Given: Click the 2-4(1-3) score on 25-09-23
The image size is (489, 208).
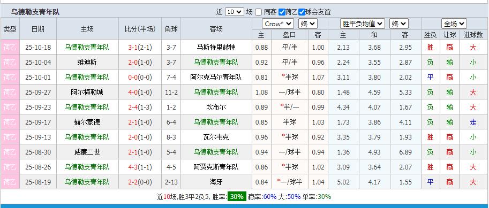Looking at the screenshot, I should (140, 107).
